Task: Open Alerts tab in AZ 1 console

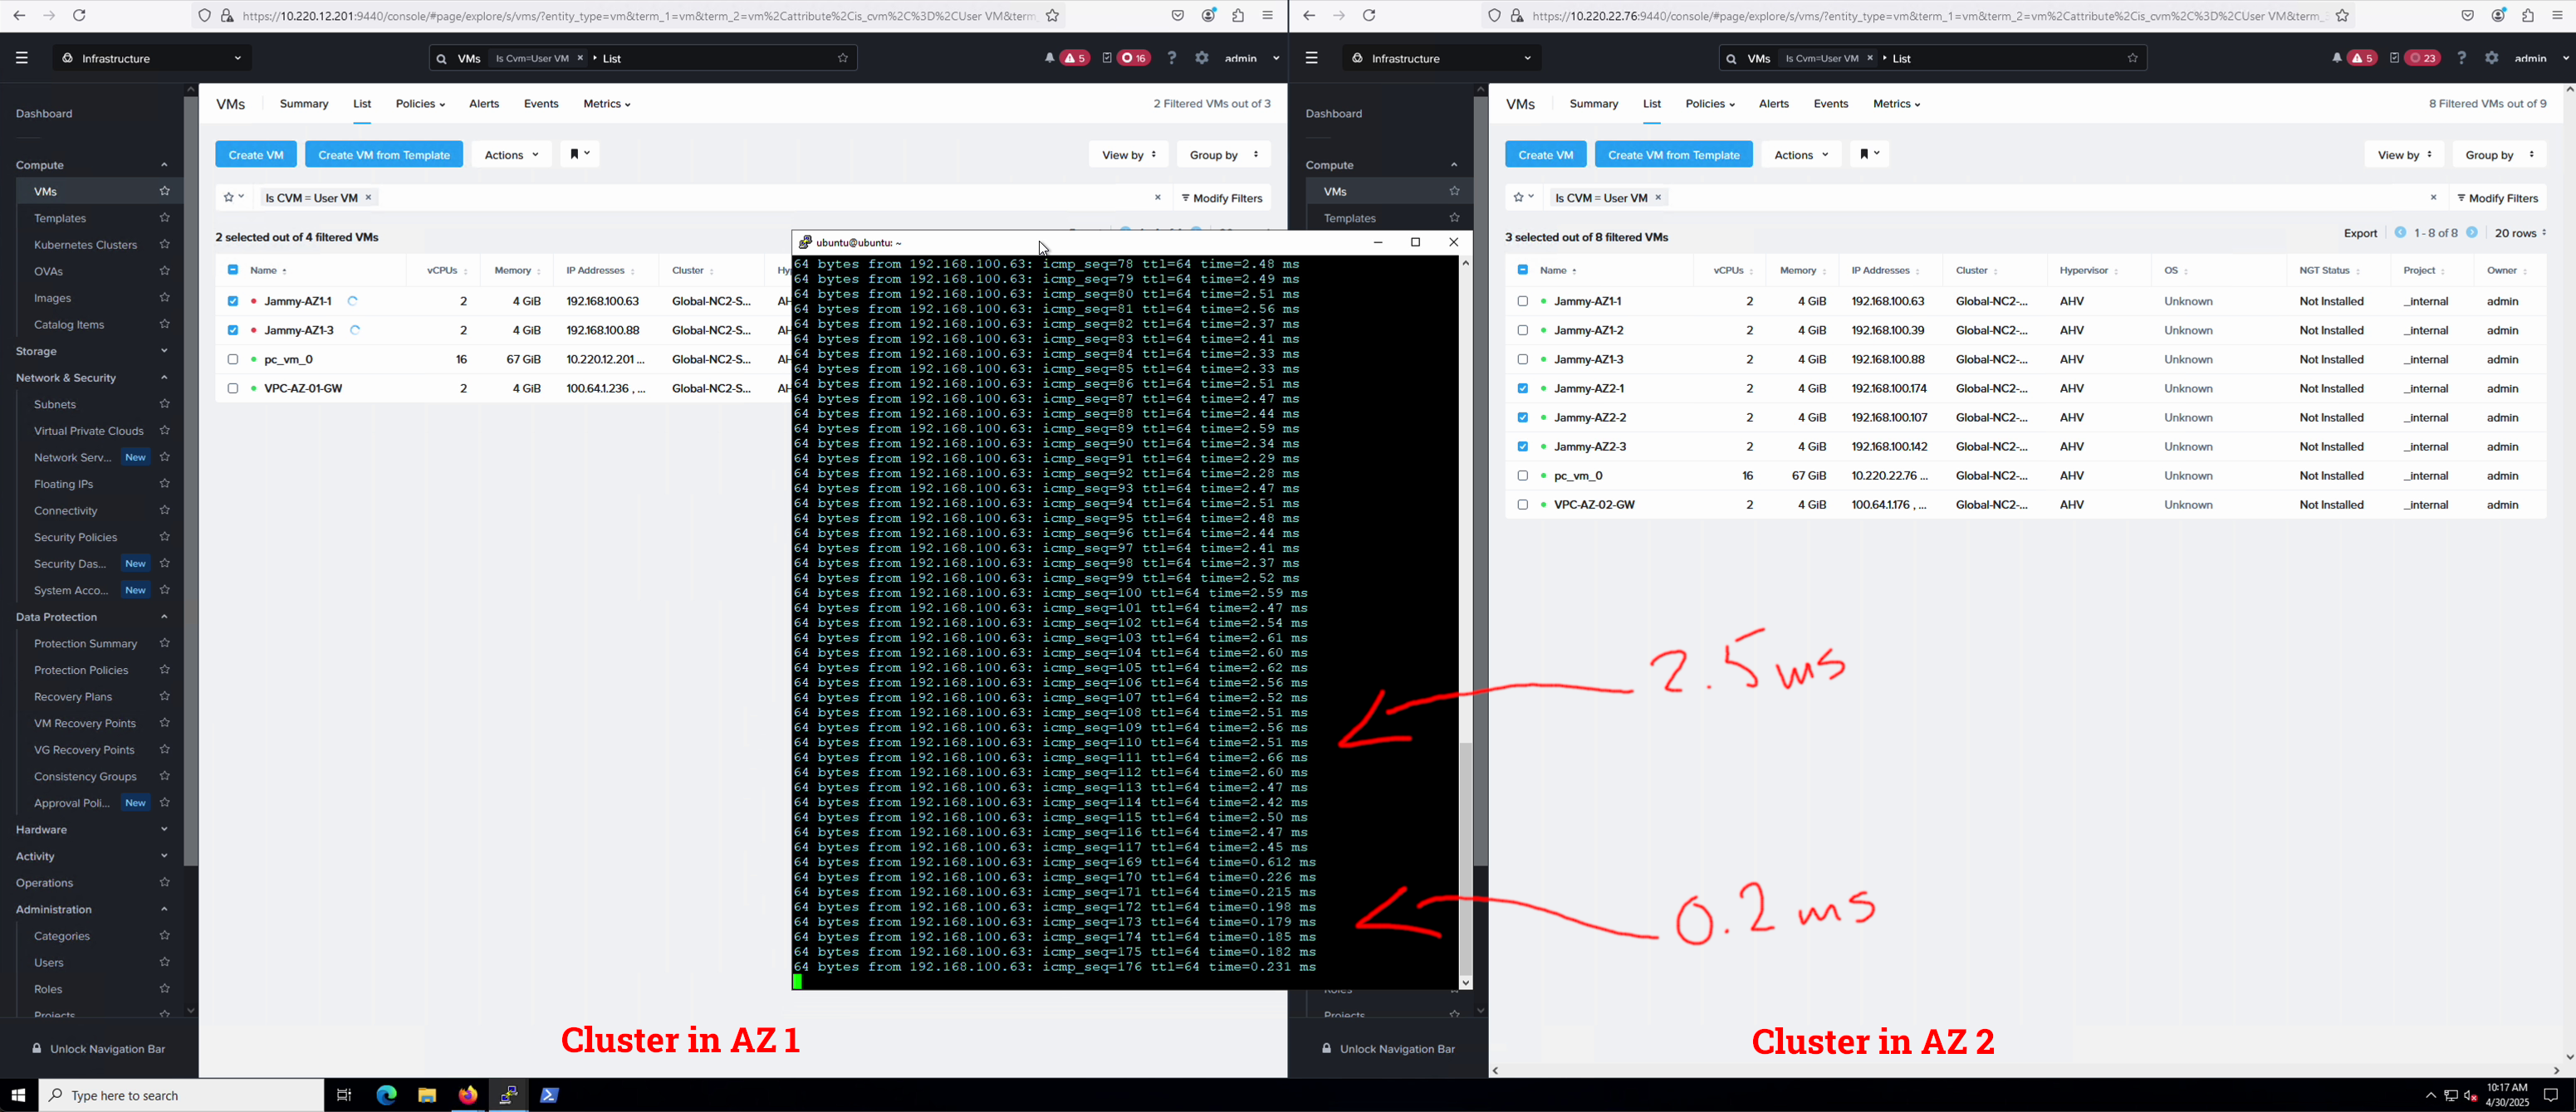Action: coord(484,104)
